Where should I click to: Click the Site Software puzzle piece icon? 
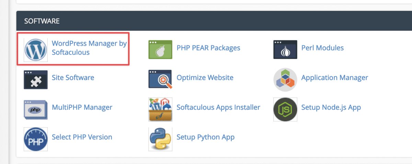click(36, 80)
